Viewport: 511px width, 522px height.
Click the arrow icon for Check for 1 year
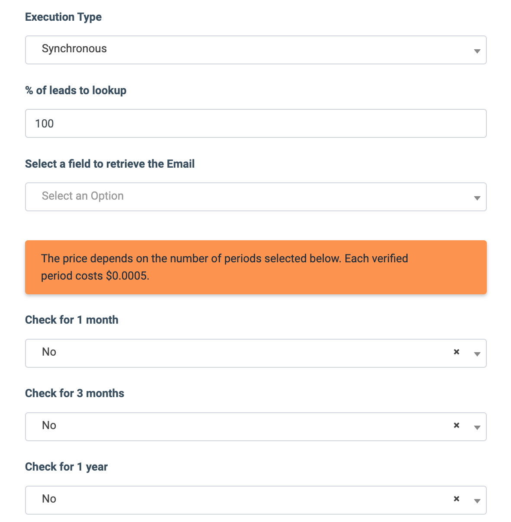(477, 501)
